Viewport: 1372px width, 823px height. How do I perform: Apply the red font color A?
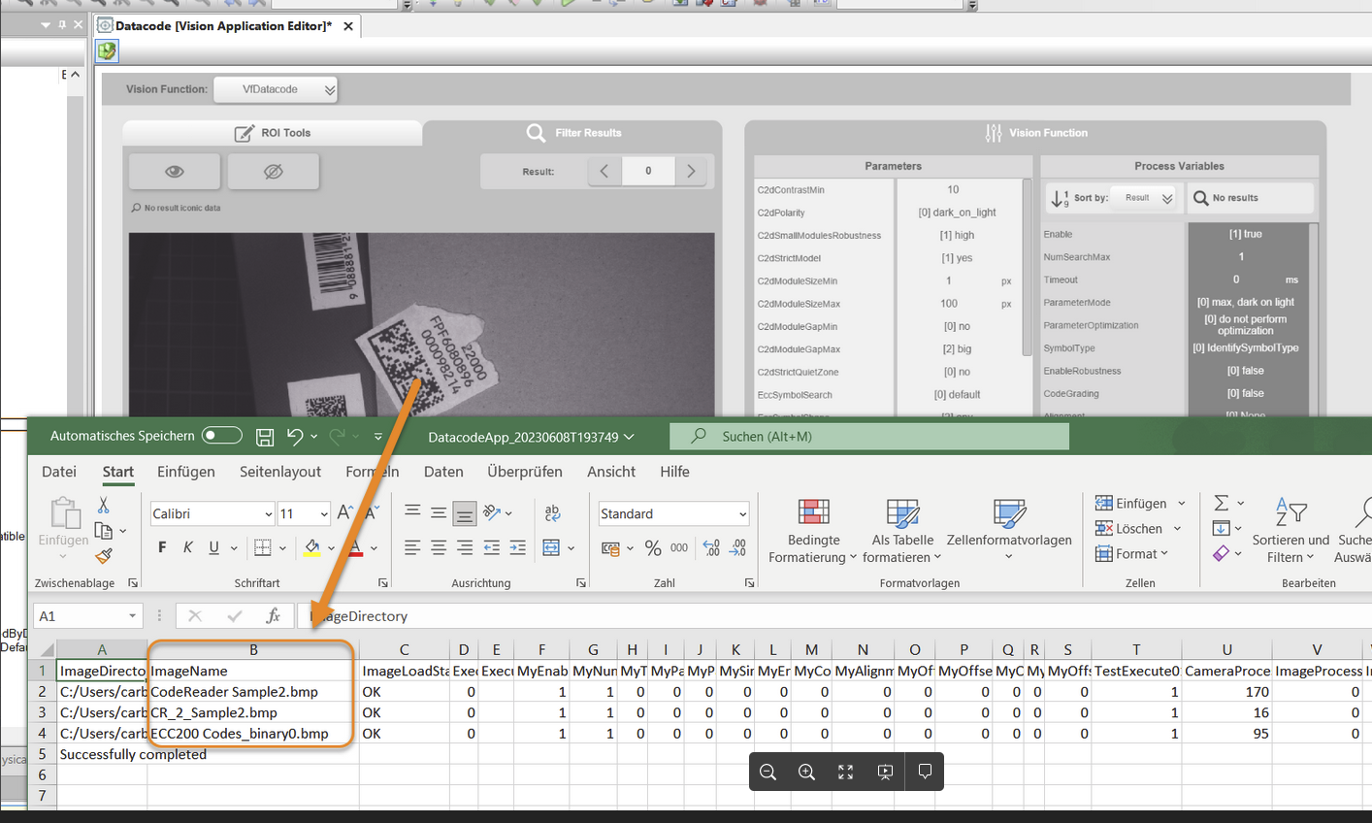(x=355, y=548)
